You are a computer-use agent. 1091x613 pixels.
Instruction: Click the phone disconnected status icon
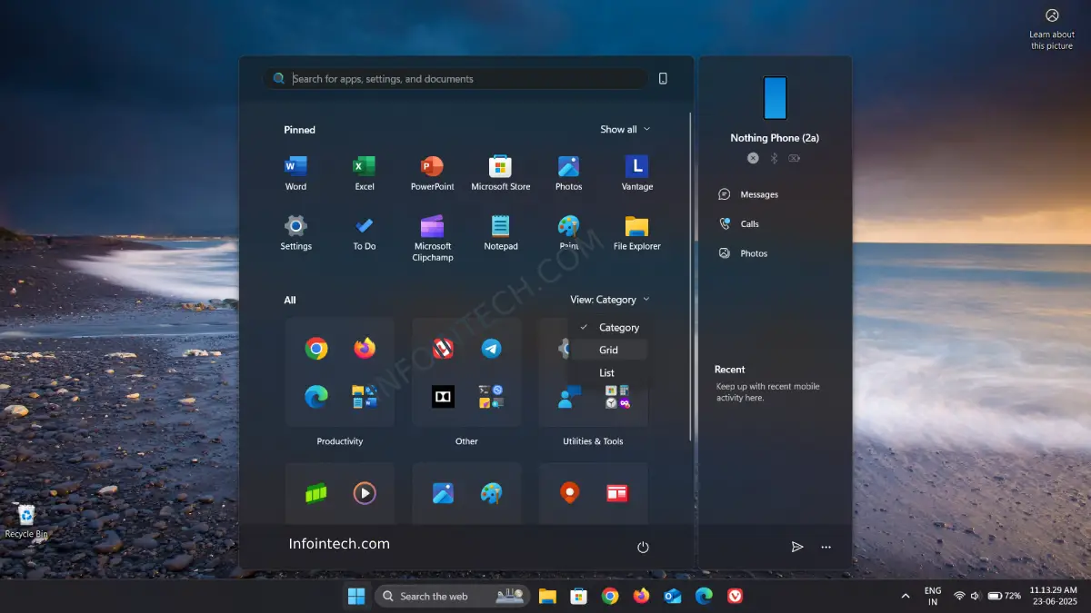click(x=753, y=158)
